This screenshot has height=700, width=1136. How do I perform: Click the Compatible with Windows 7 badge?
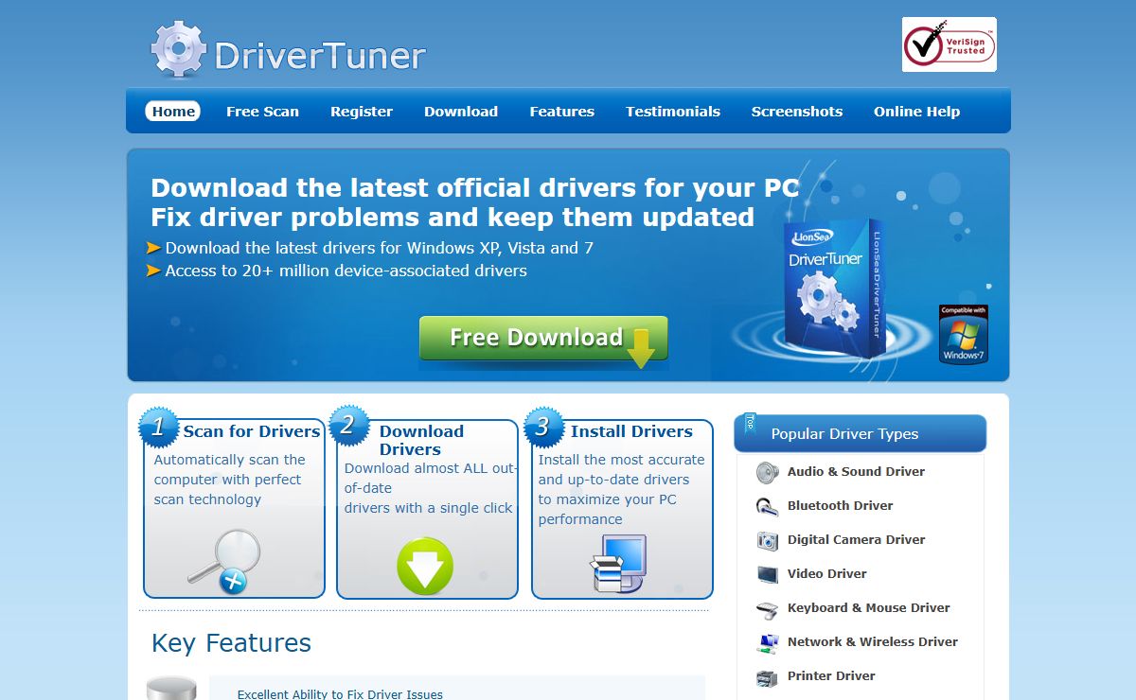point(964,334)
